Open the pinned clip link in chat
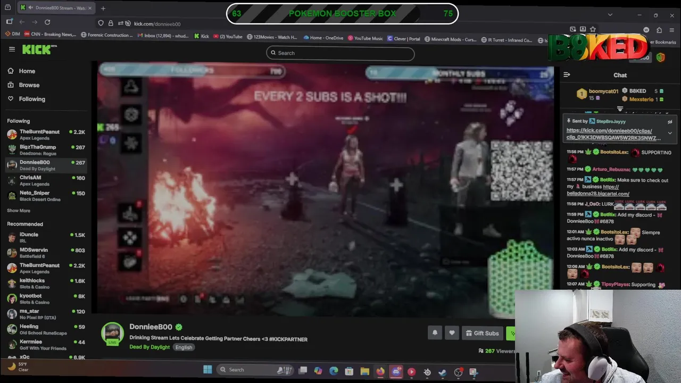The width and height of the screenshot is (681, 383). 613,134
